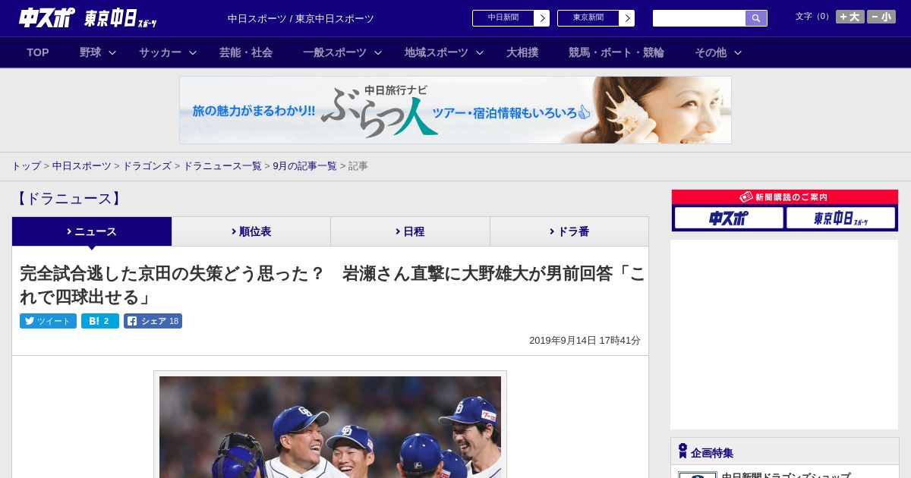The width and height of the screenshot is (911, 478).
Task: Click トップ breadcrumb link
Action: point(27,166)
